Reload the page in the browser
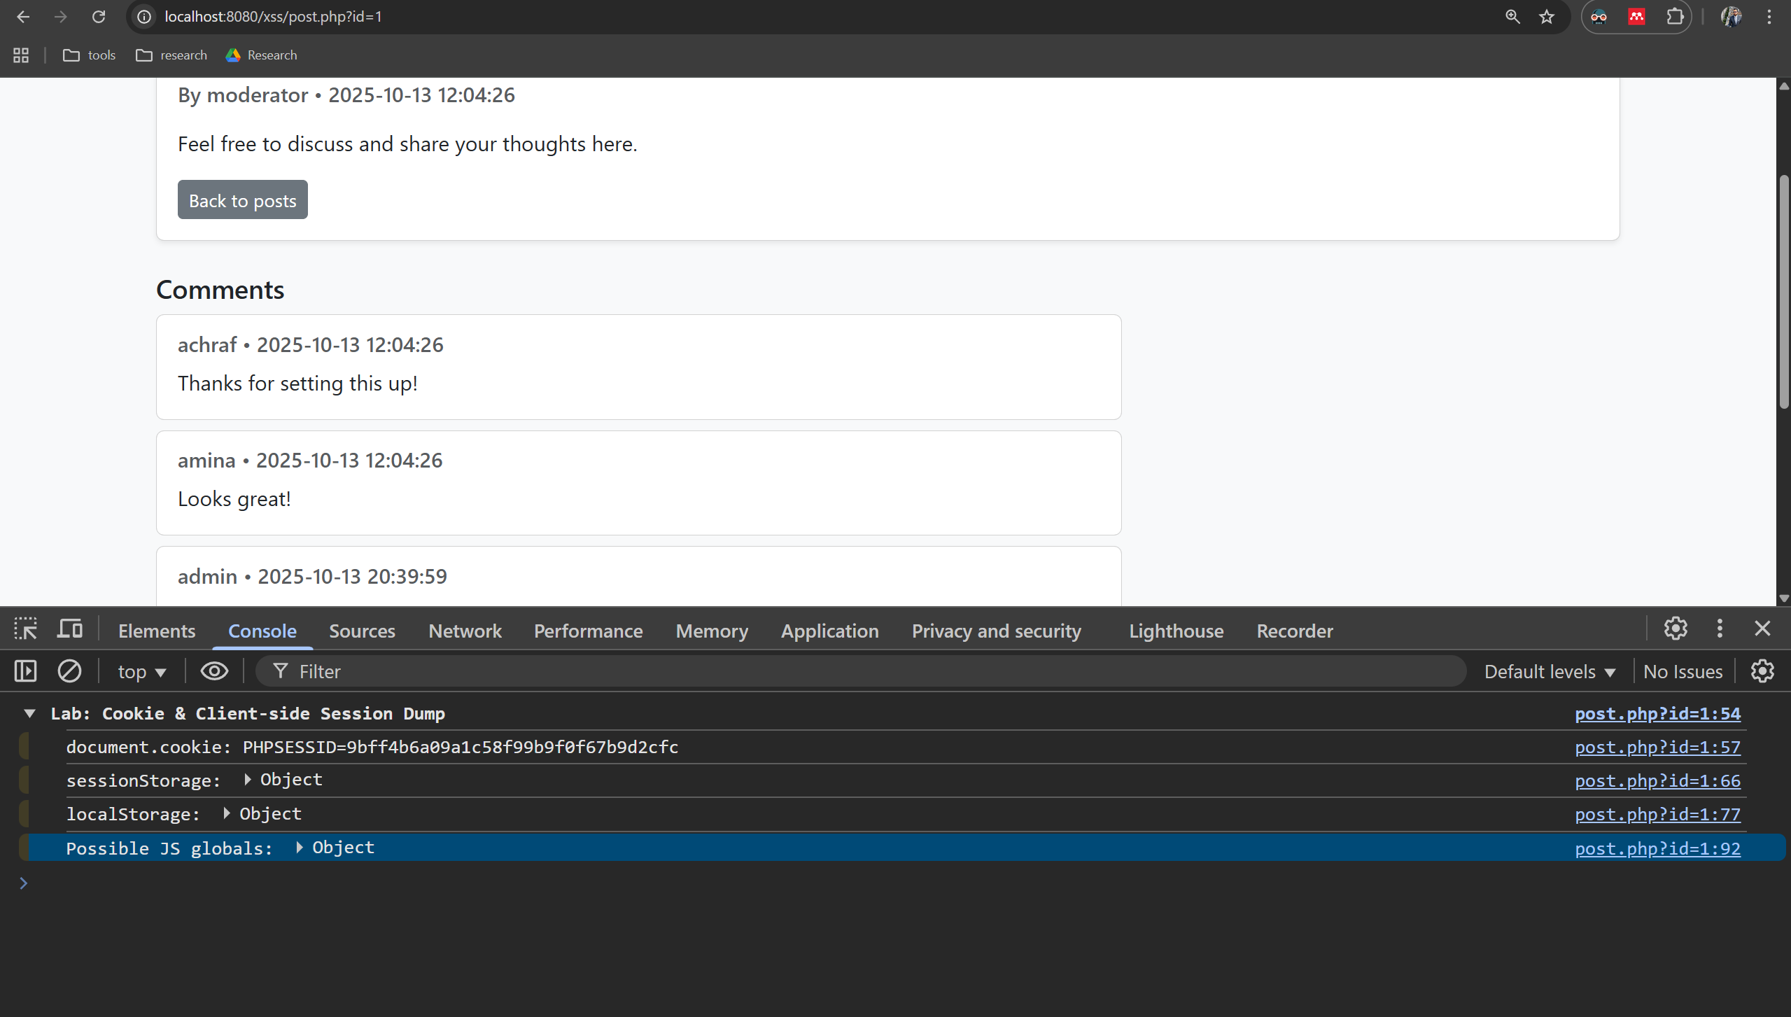This screenshot has height=1017, width=1791. point(99,17)
